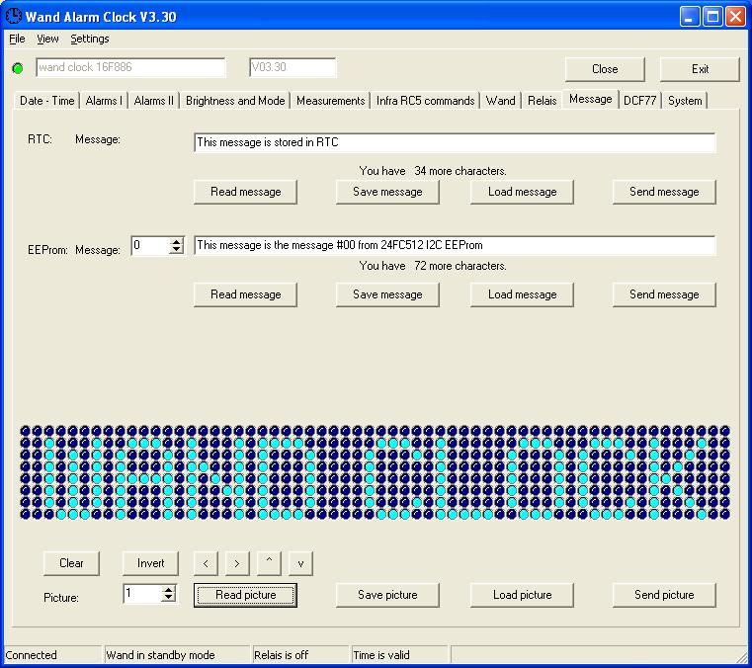Screen dimensions: 752x668
Task: Switch to the Date - Time tab
Action: [47, 101]
